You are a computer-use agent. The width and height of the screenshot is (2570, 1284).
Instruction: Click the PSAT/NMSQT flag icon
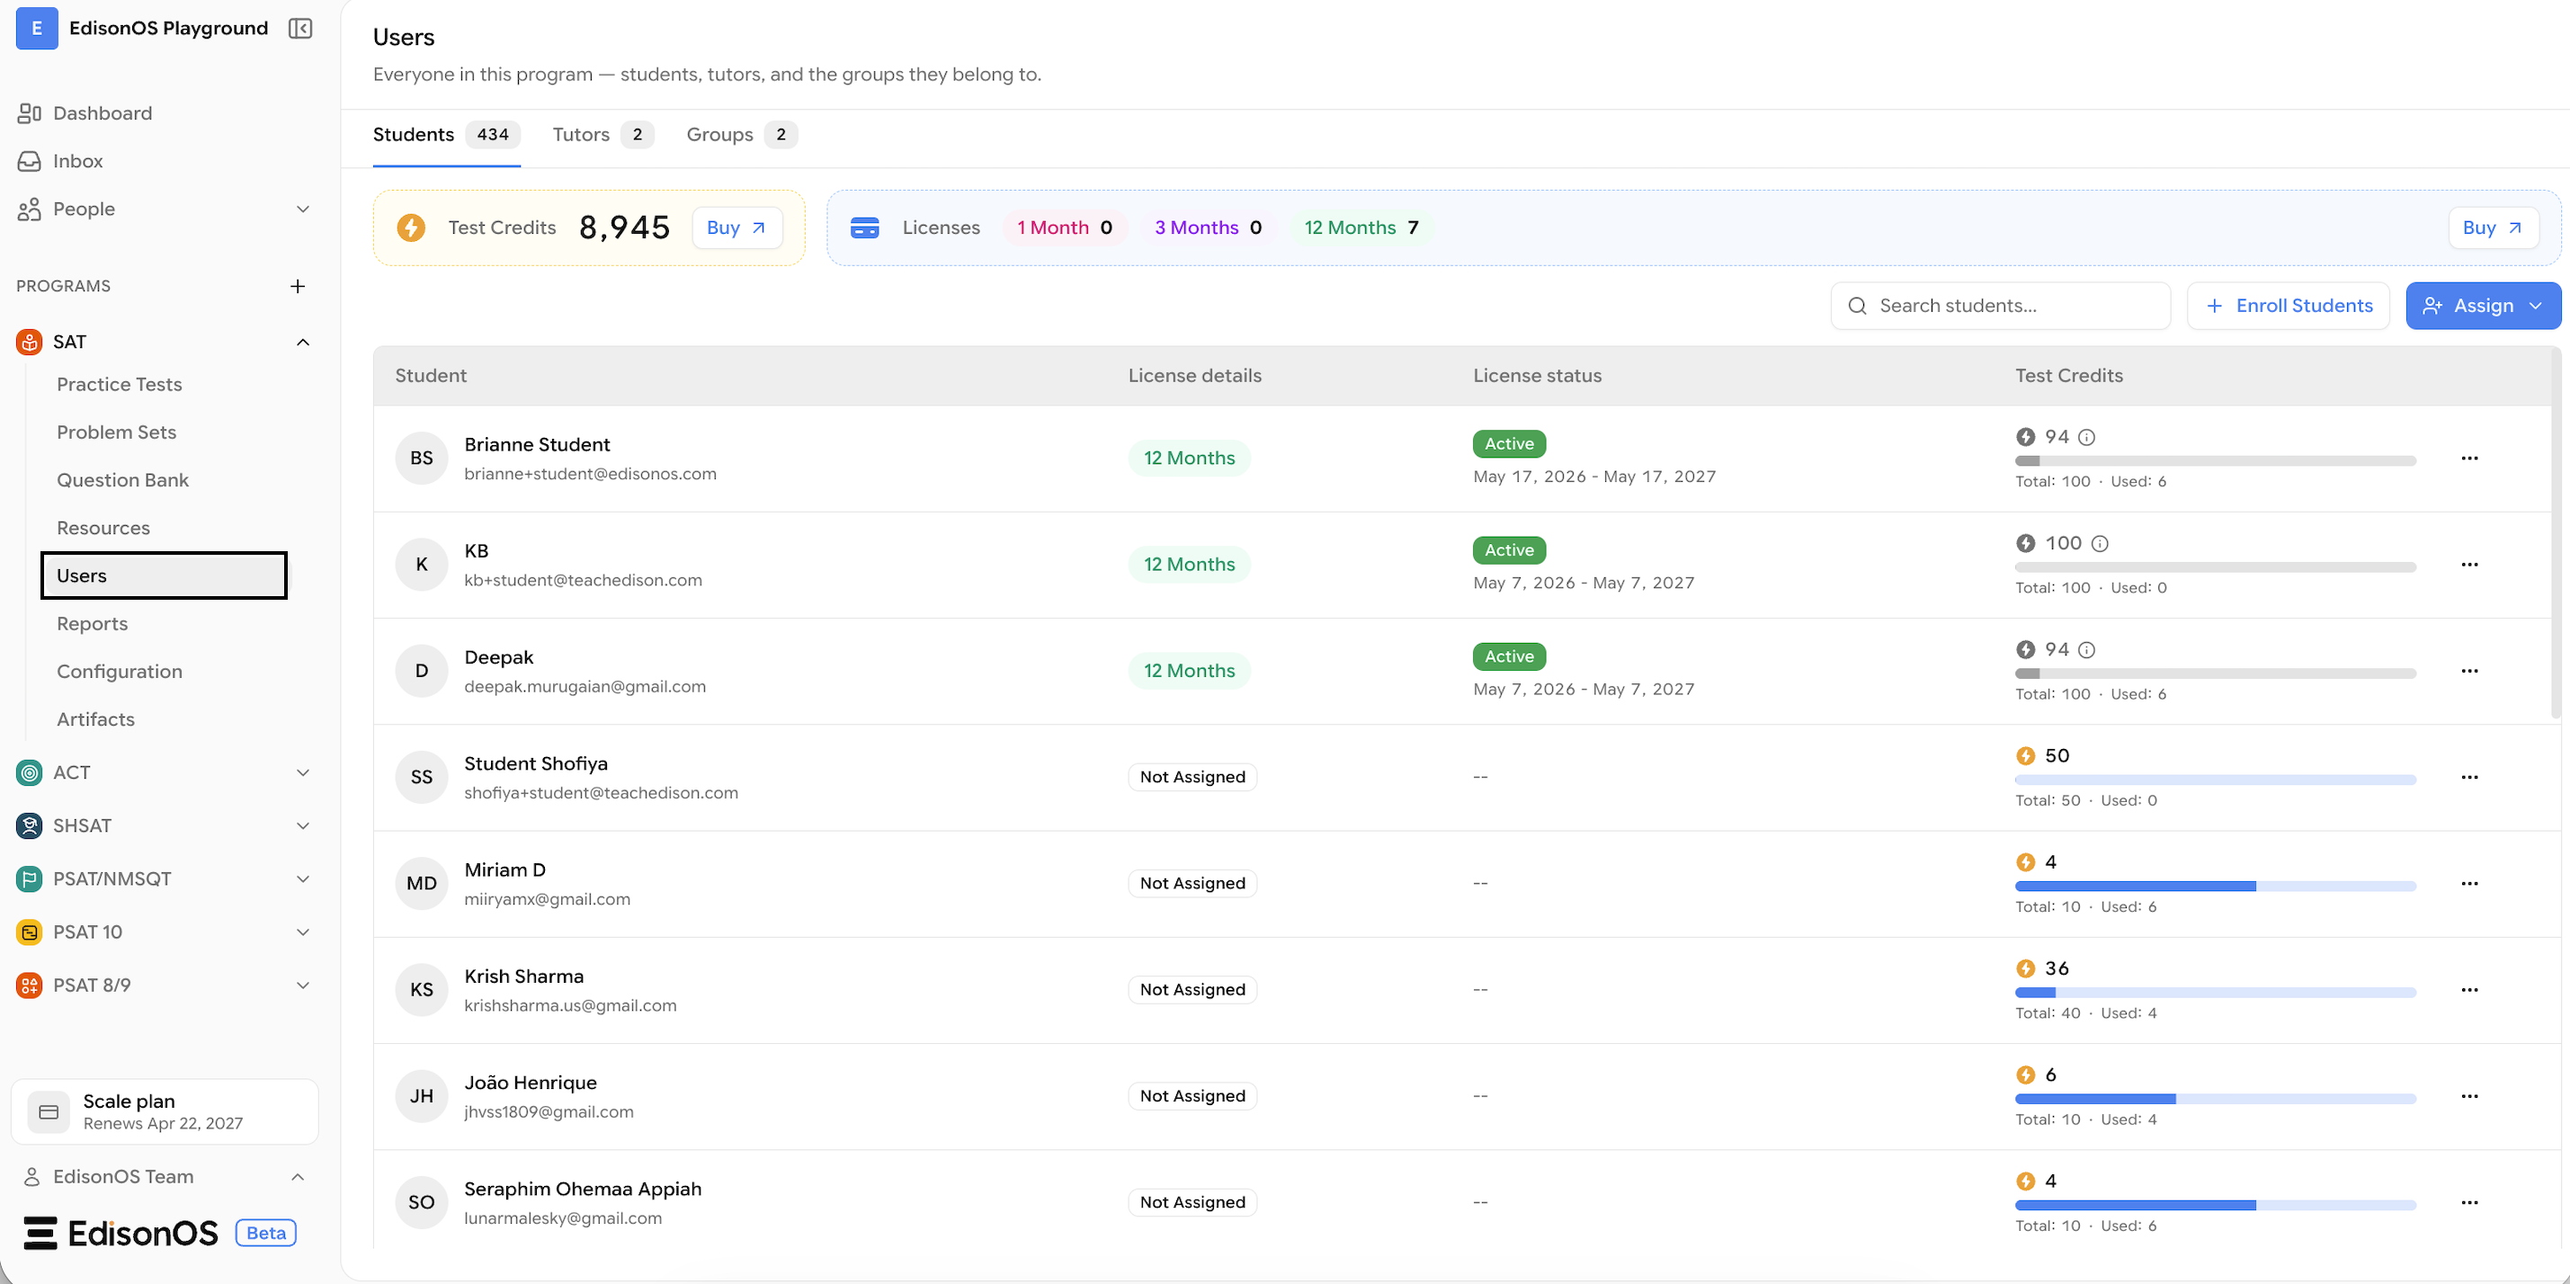click(30, 879)
